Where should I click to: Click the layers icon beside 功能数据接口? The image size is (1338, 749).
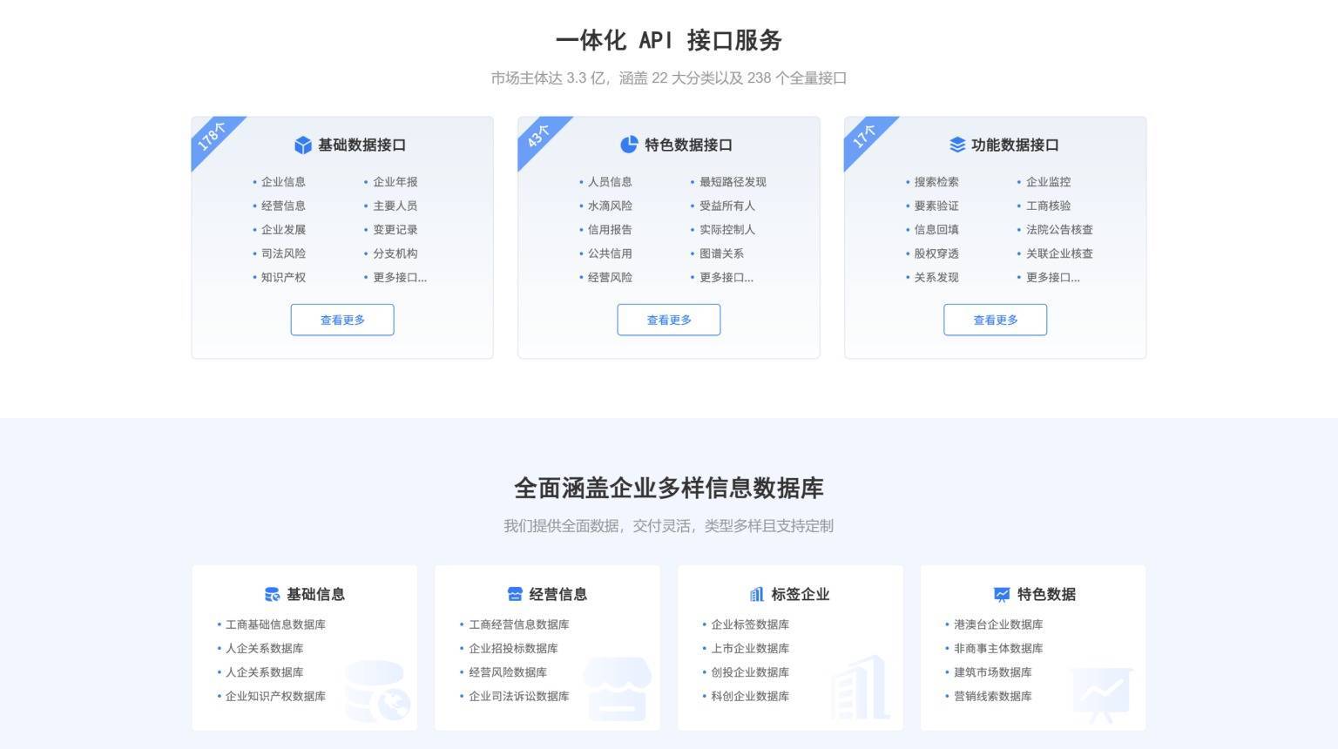point(956,145)
